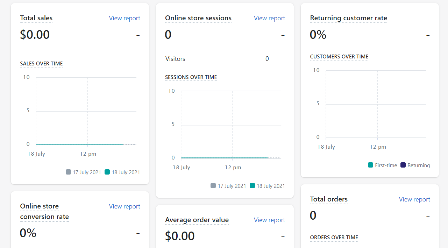448x248 pixels.
Task: Click the ORDERS OVER TIME label
Action: click(x=334, y=238)
